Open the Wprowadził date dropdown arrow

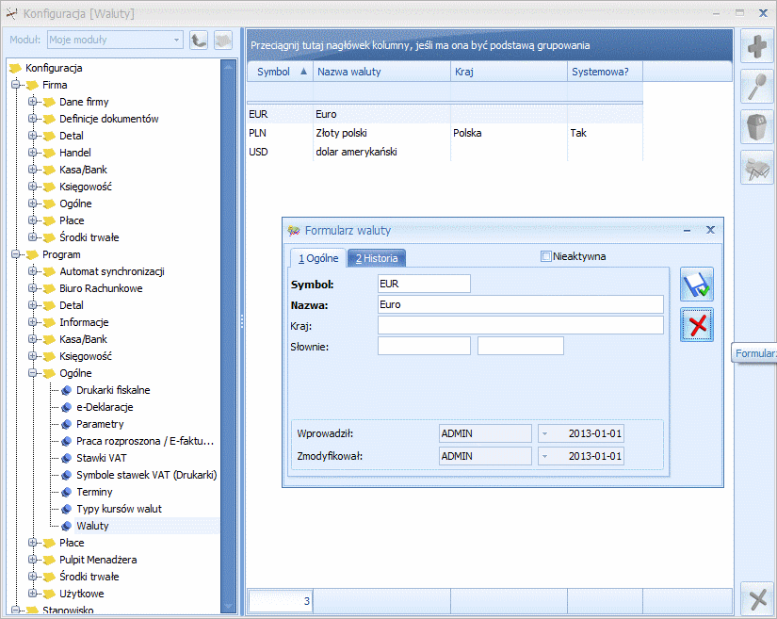[544, 433]
